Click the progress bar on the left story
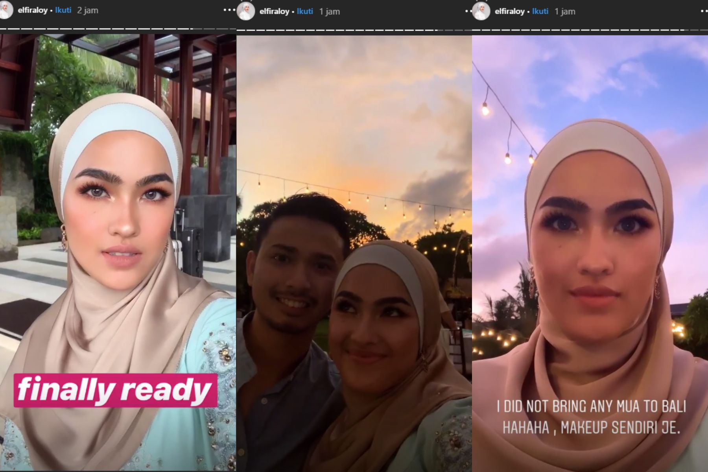Viewport: 708px width, 472px height. click(118, 29)
